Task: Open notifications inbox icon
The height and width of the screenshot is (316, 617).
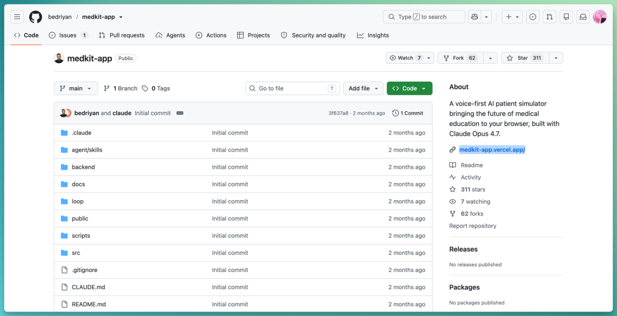Action: [583, 17]
